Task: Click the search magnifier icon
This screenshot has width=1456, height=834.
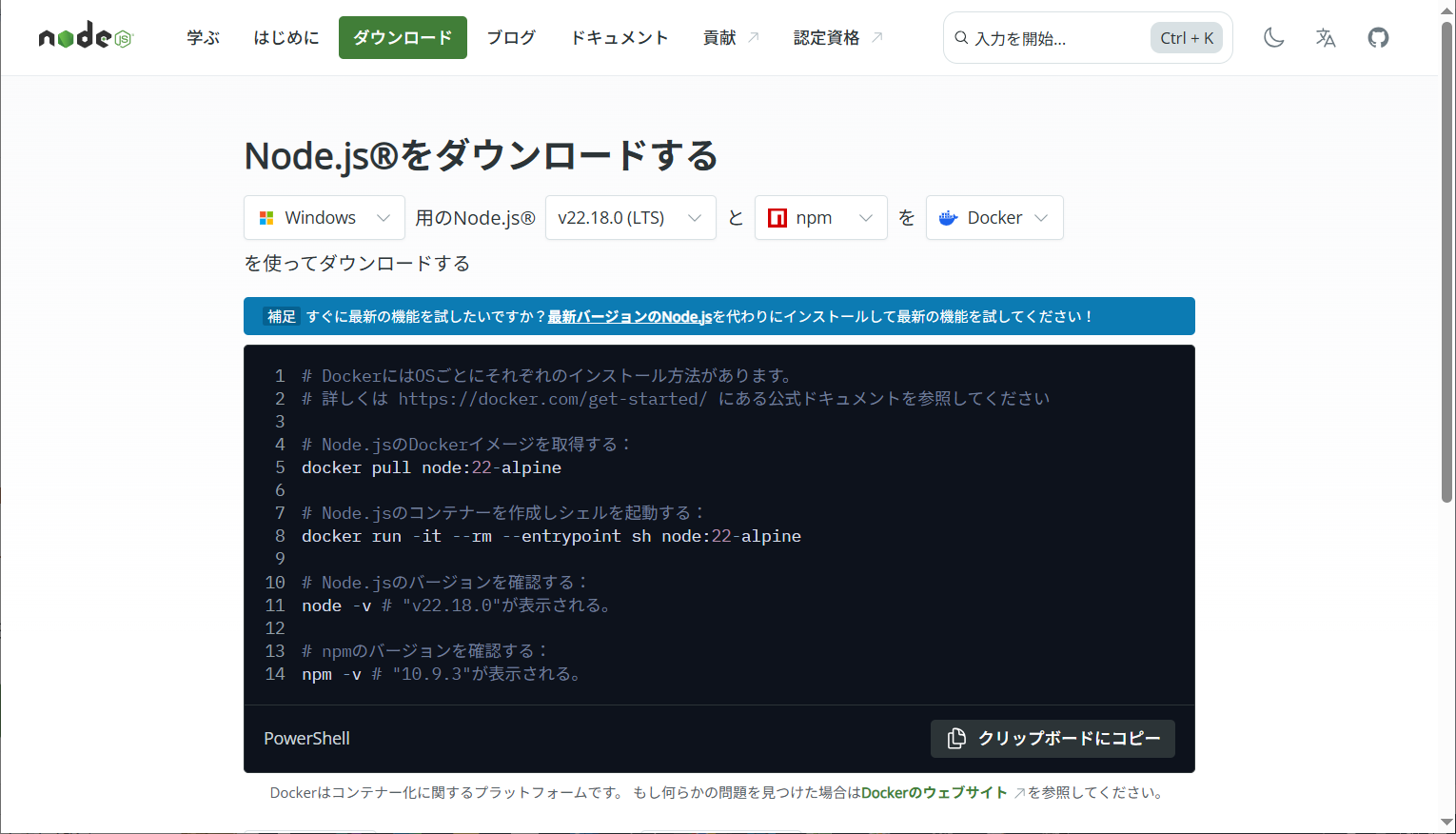Action: [x=961, y=38]
